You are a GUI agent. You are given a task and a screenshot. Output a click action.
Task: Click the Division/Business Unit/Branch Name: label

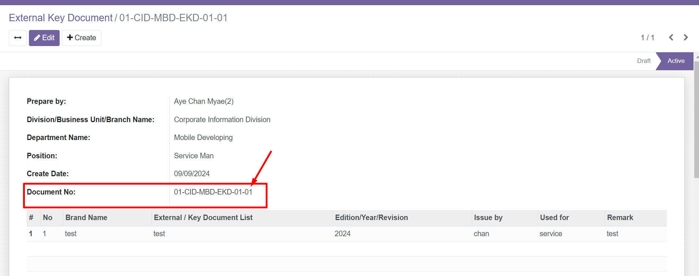coord(91,120)
